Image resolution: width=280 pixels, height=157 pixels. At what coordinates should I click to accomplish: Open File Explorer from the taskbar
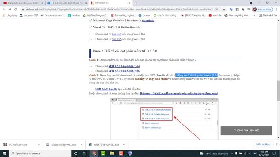112,153
